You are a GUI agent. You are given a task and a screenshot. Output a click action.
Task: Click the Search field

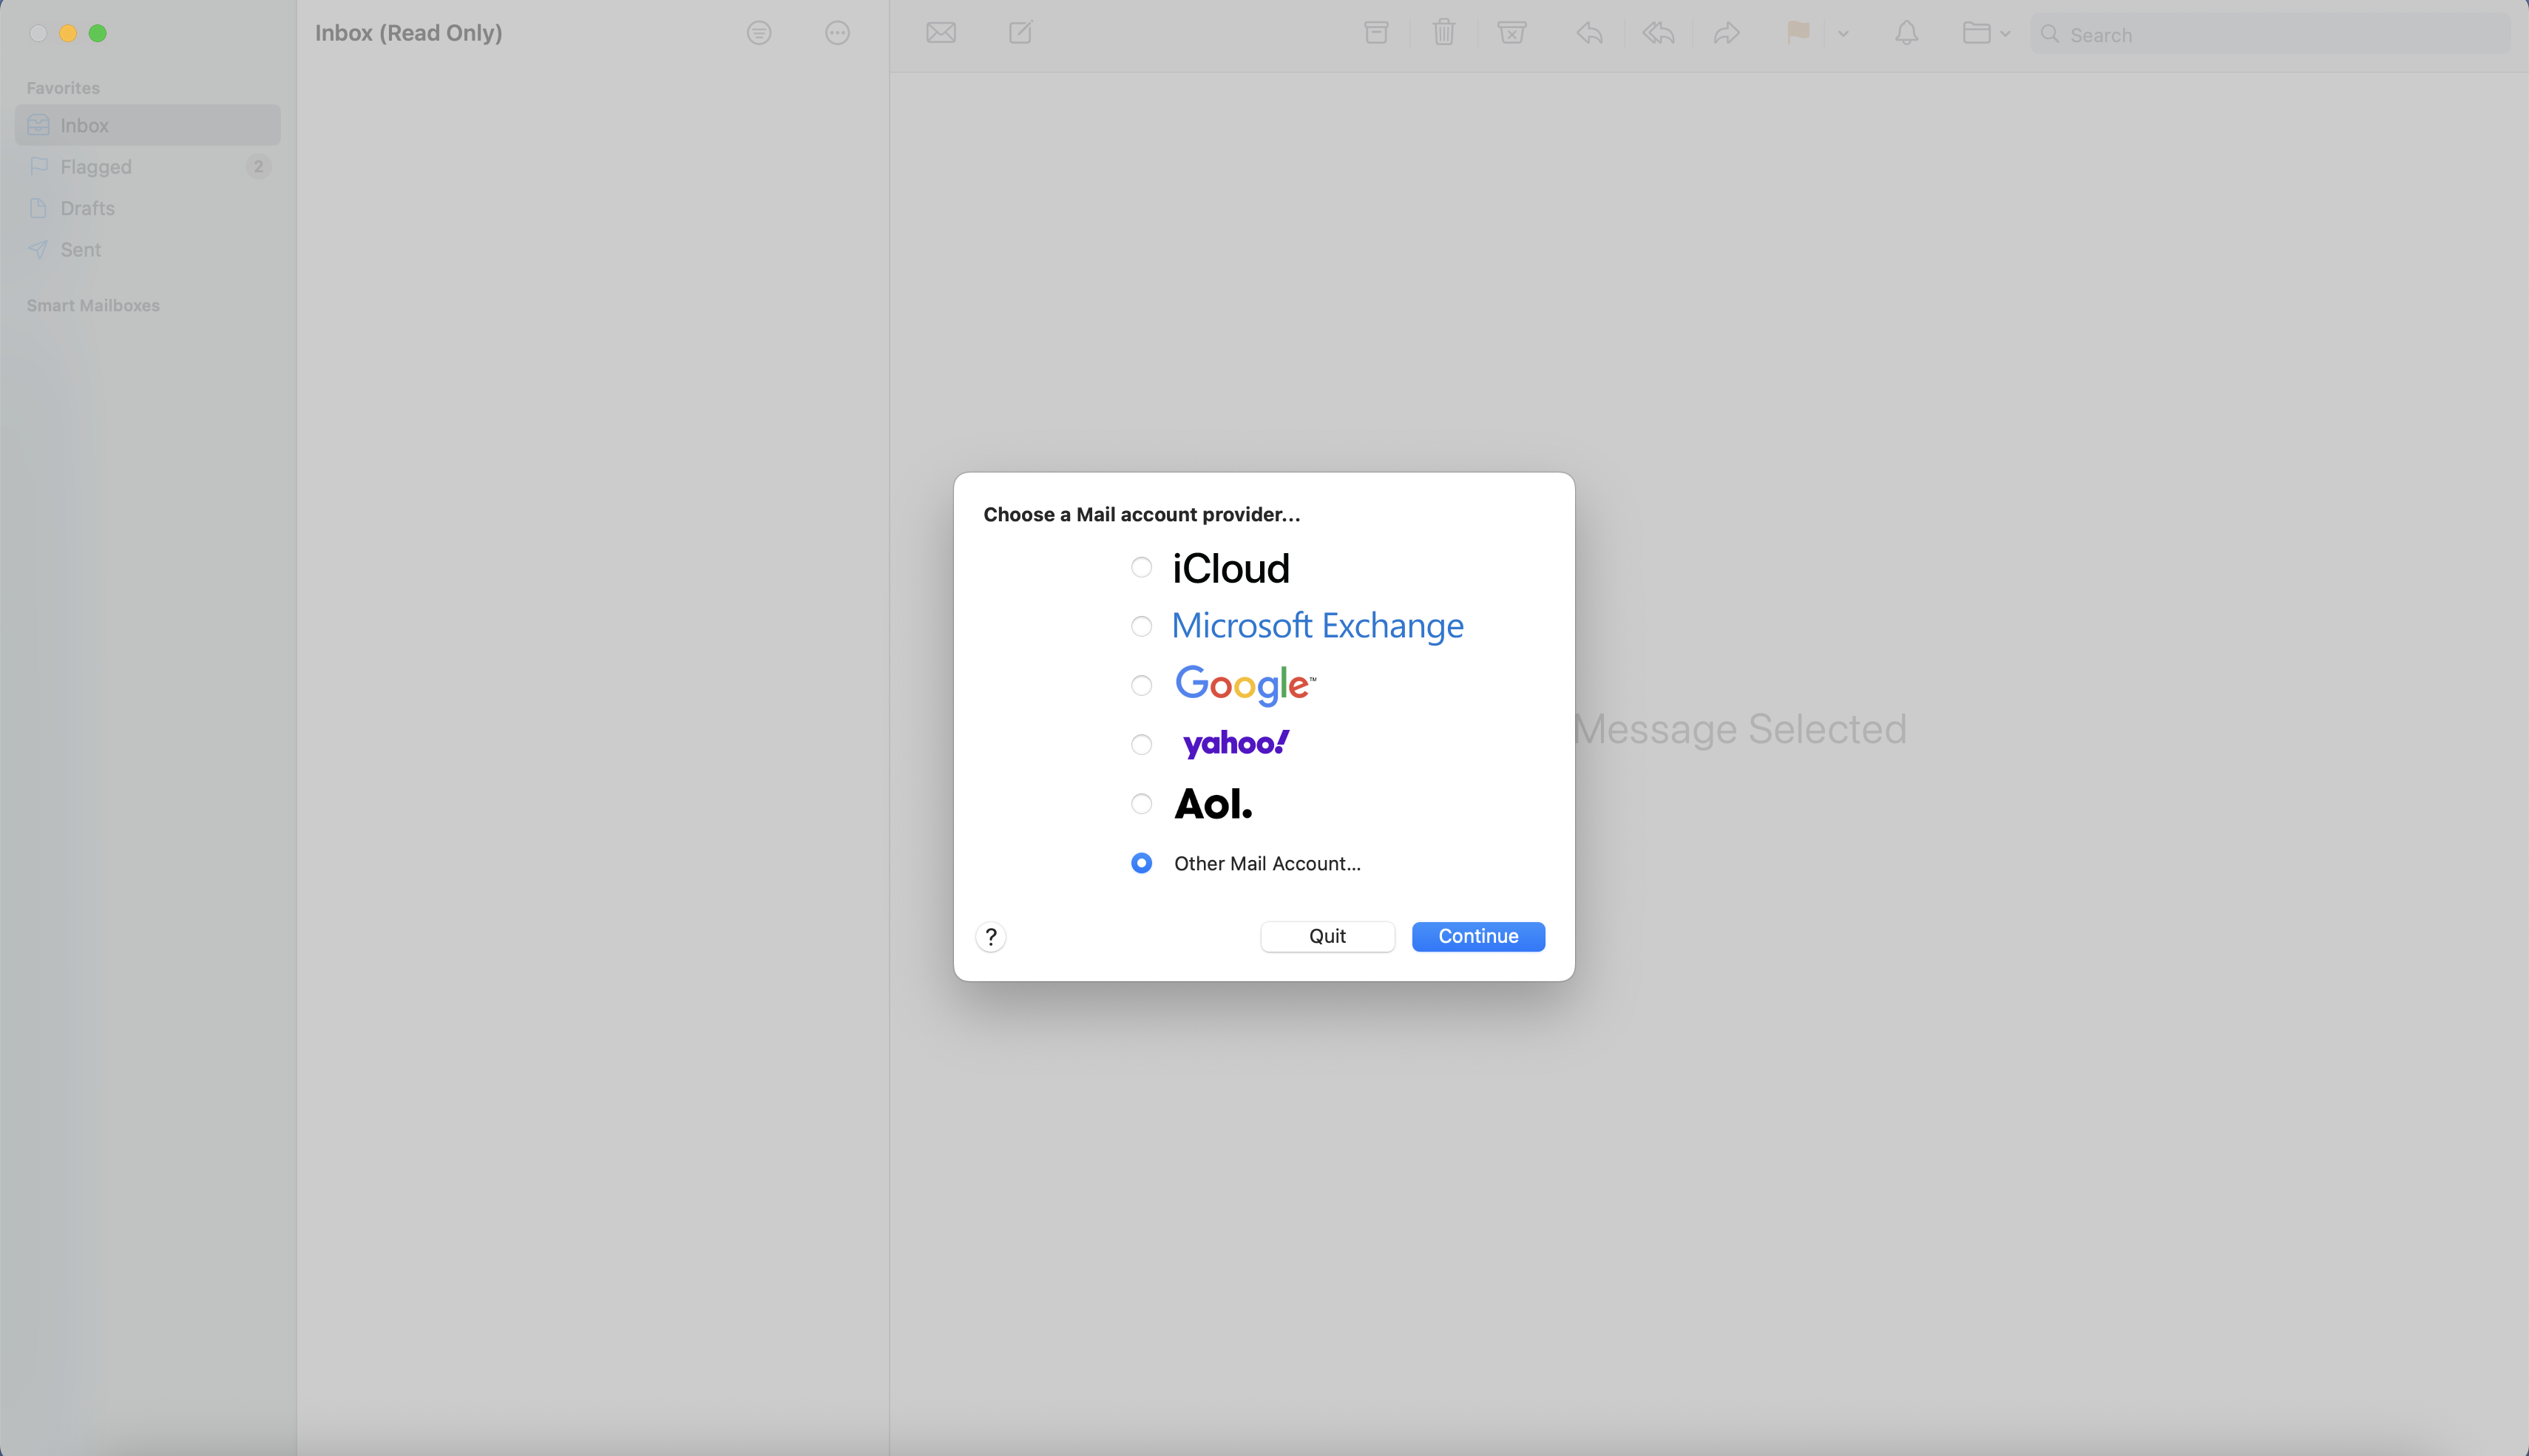(x=2270, y=34)
